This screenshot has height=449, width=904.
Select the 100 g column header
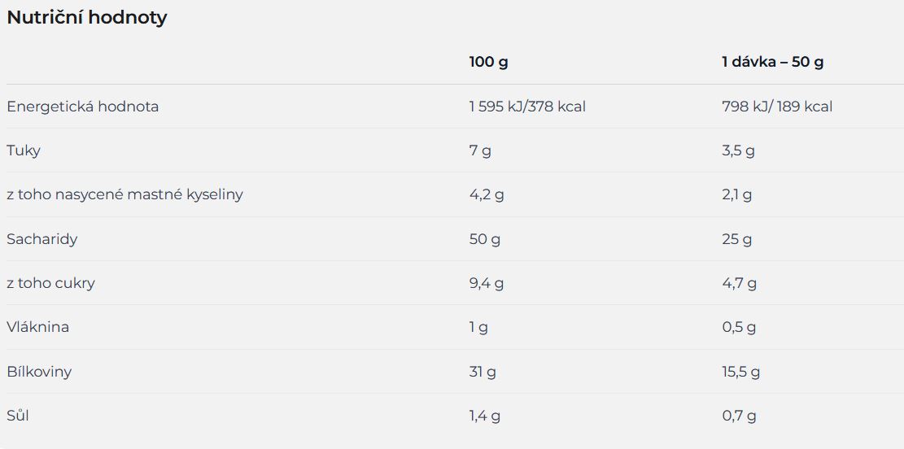click(x=488, y=63)
